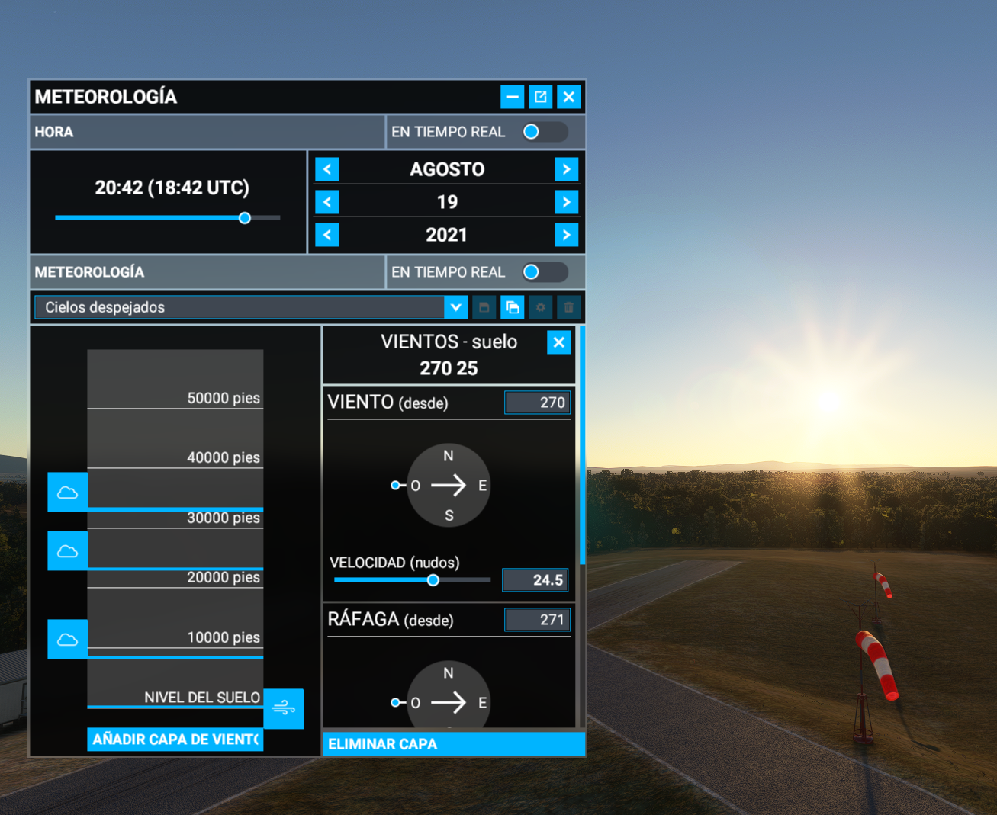Pop out the Meteorología panel into a window
The image size is (997, 815).
coord(541,97)
